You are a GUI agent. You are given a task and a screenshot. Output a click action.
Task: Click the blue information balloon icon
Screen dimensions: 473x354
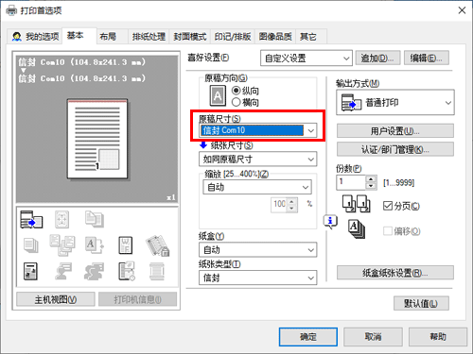tap(330, 221)
